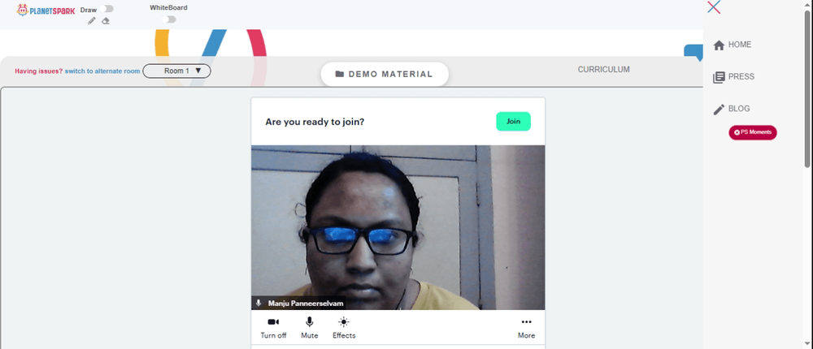Click the green Join button
This screenshot has height=349, width=813.
(513, 121)
